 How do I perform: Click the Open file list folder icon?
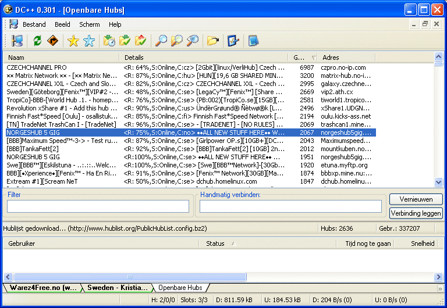coord(213,41)
